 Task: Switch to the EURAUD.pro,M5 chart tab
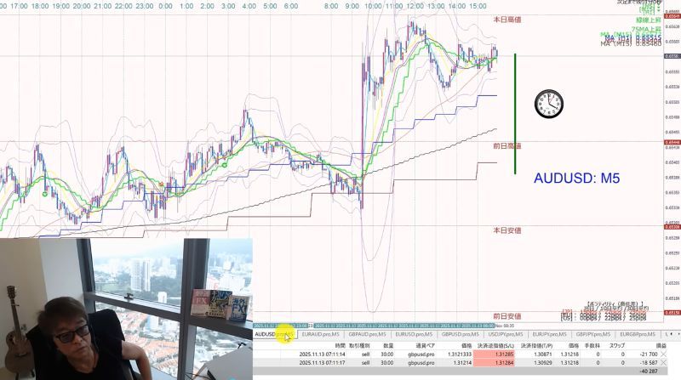(x=321, y=334)
